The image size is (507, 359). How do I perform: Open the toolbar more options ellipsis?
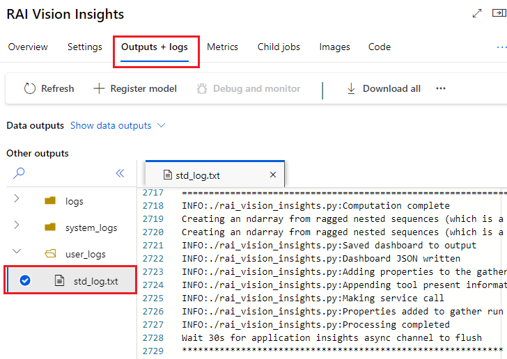[x=441, y=88]
